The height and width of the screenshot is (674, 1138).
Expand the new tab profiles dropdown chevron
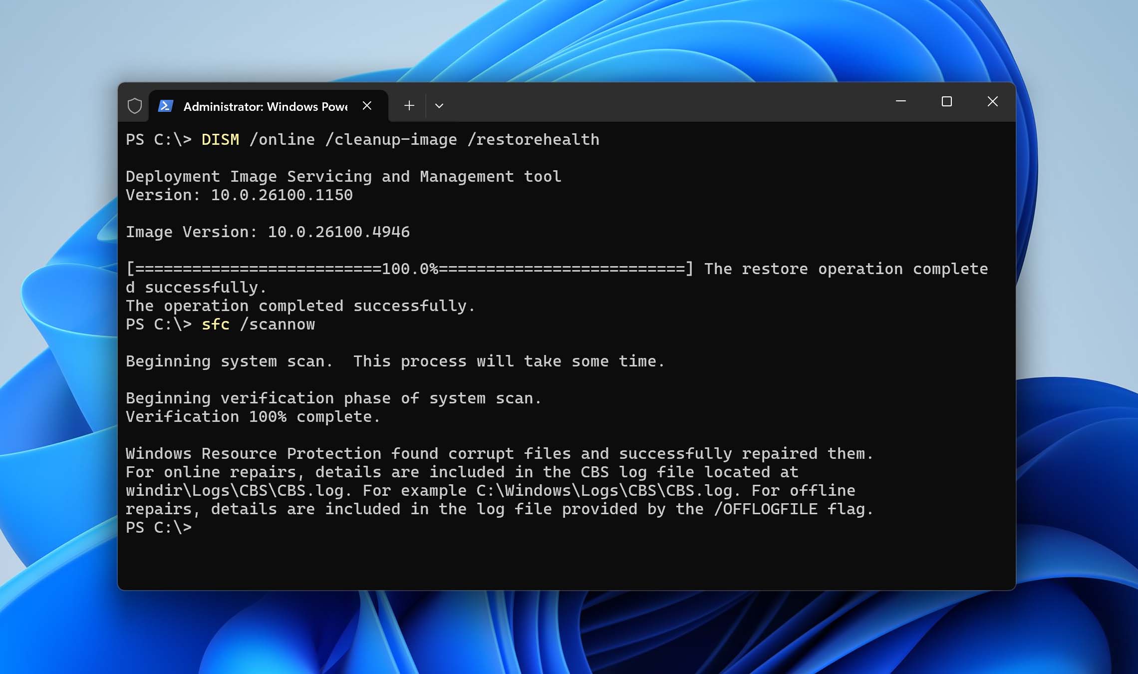(439, 106)
